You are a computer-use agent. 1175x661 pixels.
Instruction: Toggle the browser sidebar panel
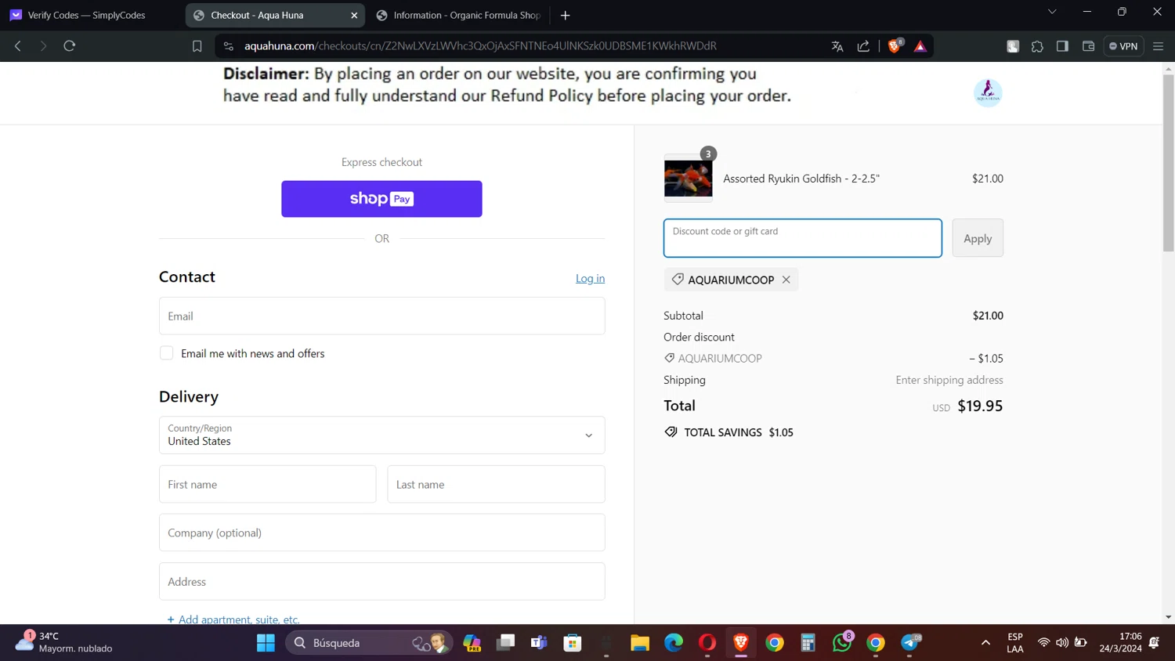click(x=1062, y=46)
